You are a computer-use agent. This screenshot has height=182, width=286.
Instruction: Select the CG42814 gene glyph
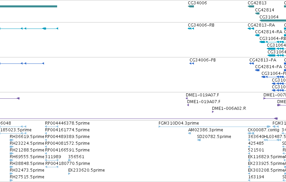click(x=257, y=13)
